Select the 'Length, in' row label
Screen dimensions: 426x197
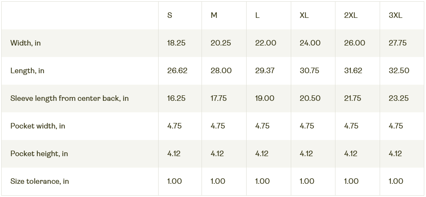(x=27, y=71)
